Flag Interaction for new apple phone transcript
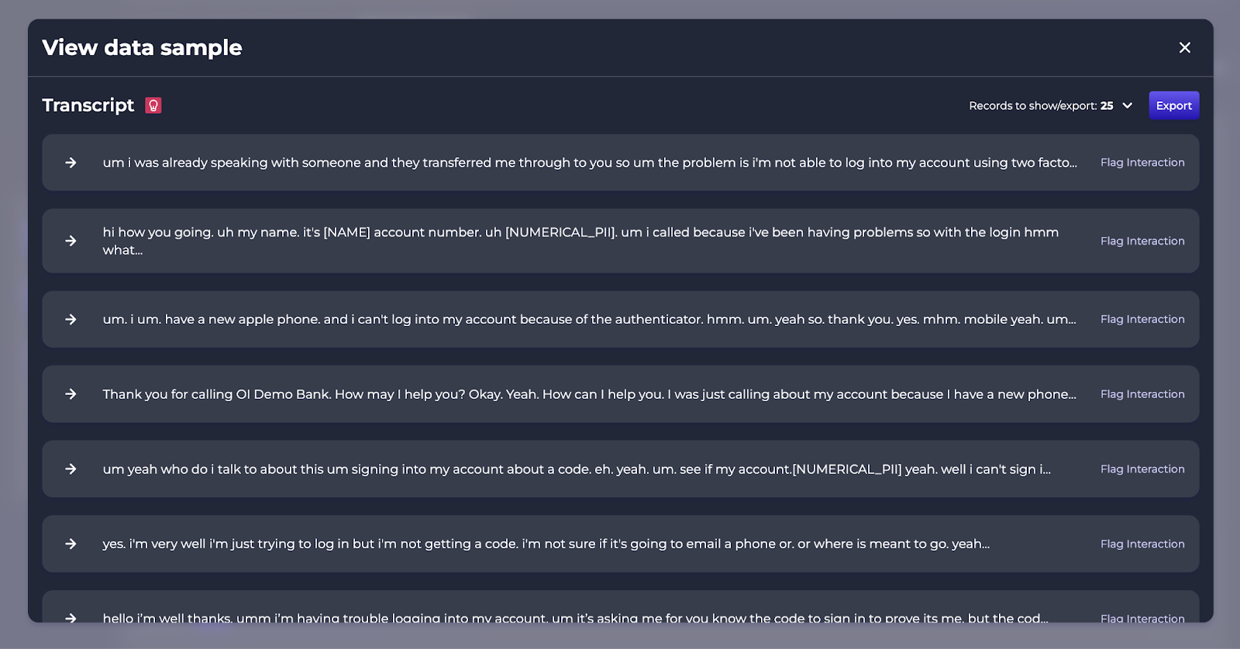The width and height of the screenshot is (1240, 649). (1142, 319)
